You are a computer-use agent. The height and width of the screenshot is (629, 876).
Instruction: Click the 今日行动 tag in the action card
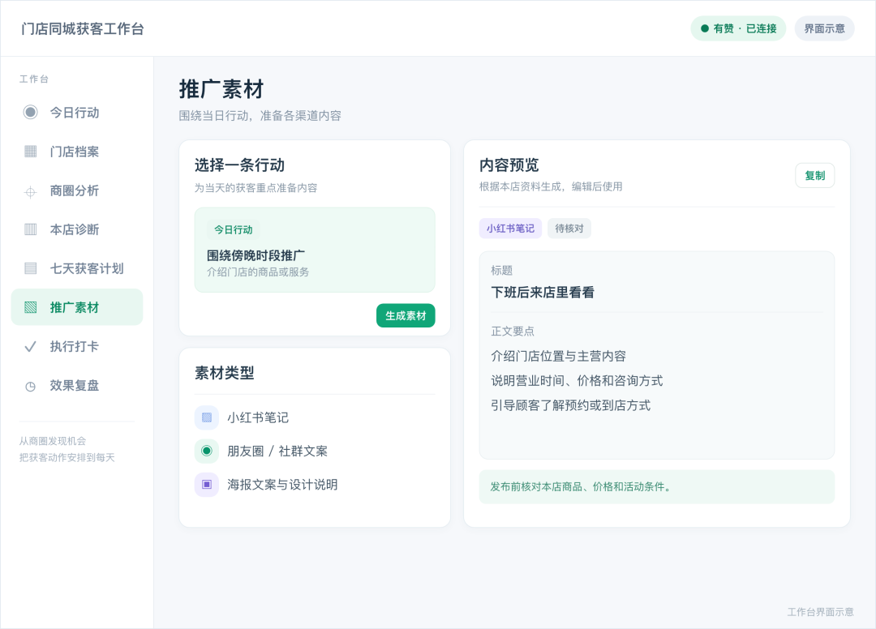pyautogui.click(x=234, y=229)
